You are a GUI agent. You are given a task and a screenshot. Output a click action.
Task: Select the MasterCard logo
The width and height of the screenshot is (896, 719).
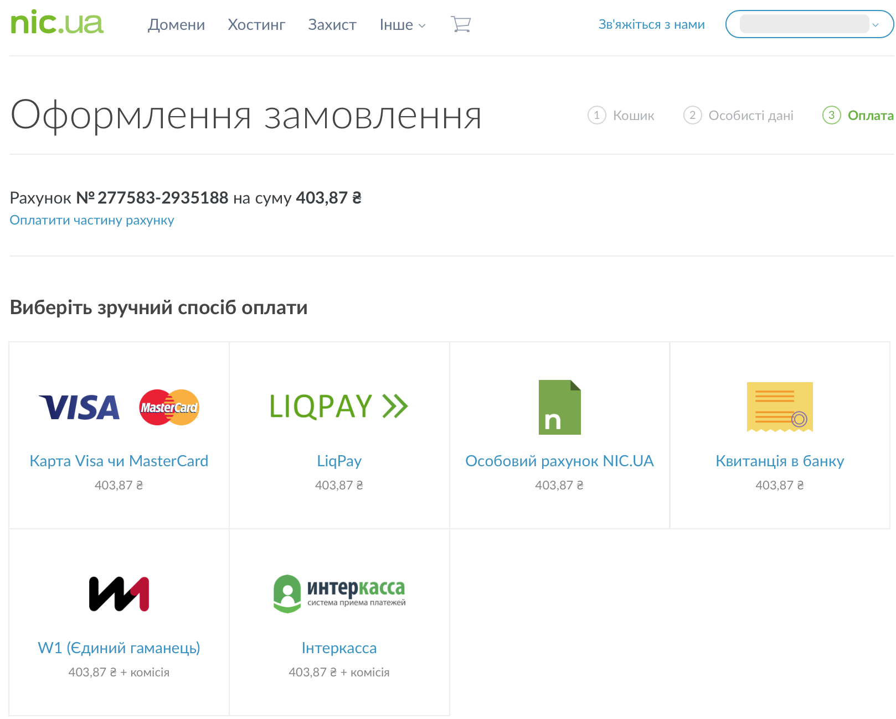tap(169, 408)
